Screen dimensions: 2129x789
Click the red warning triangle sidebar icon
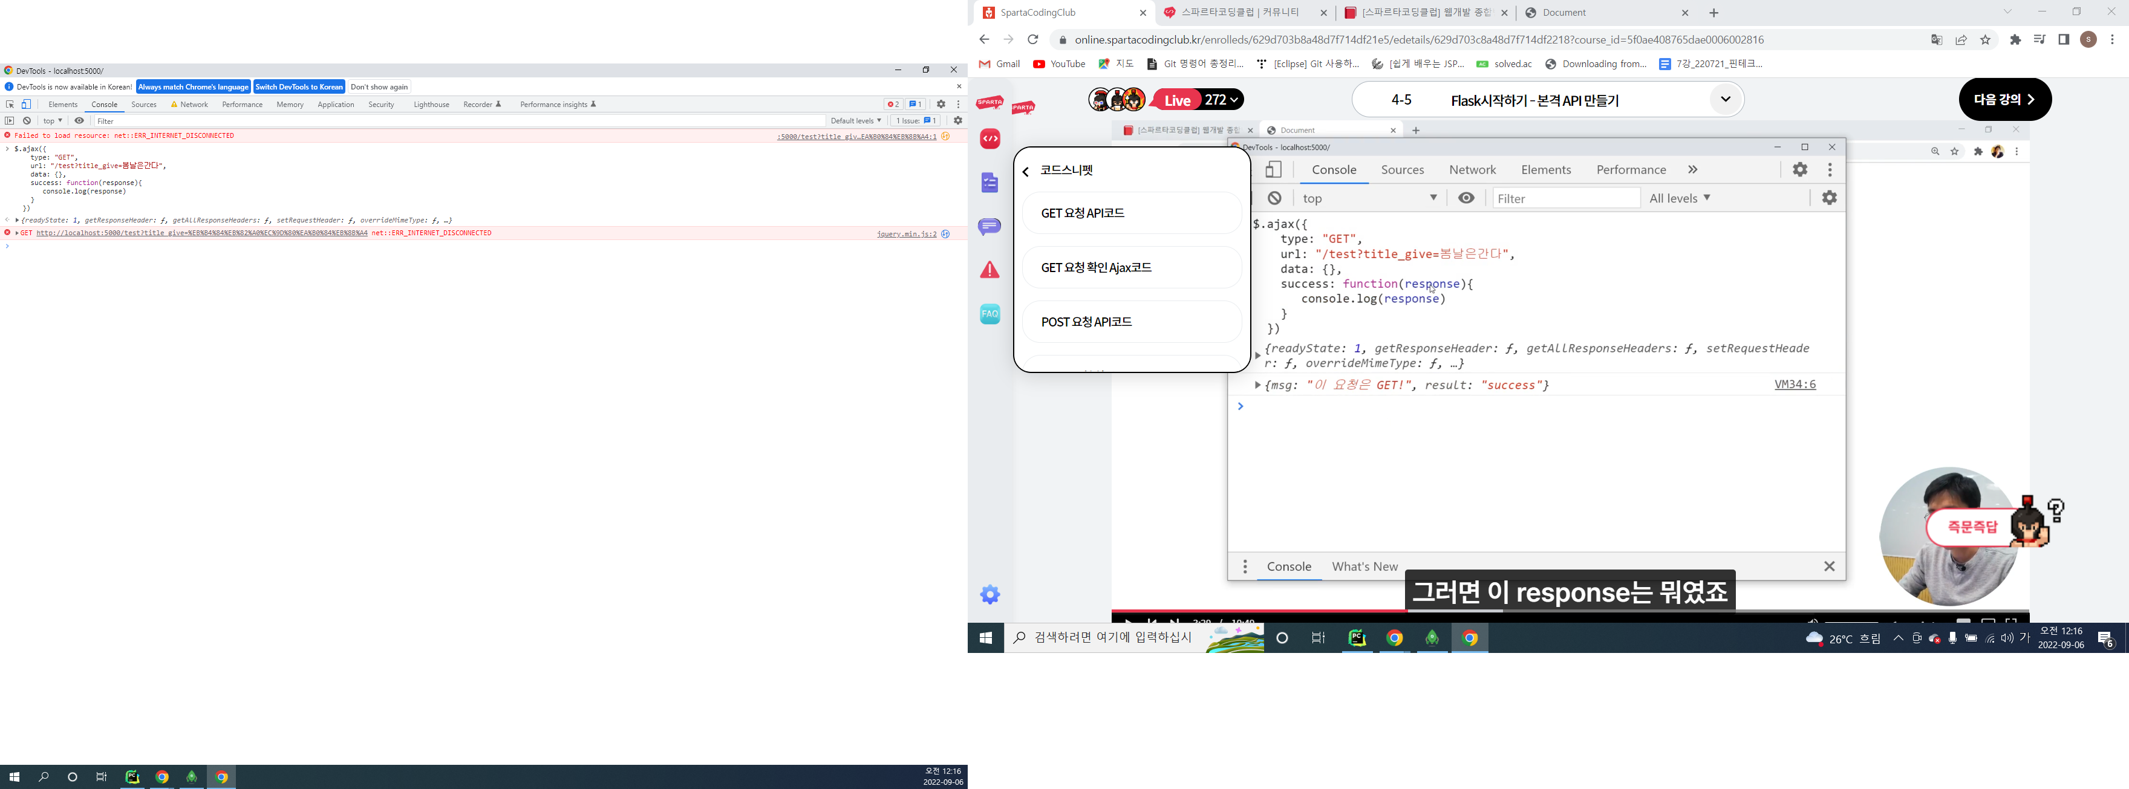pos(990,270)
